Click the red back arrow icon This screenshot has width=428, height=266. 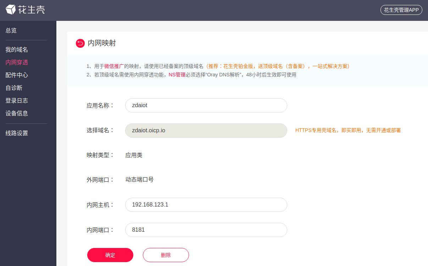[x=80, y=43]
